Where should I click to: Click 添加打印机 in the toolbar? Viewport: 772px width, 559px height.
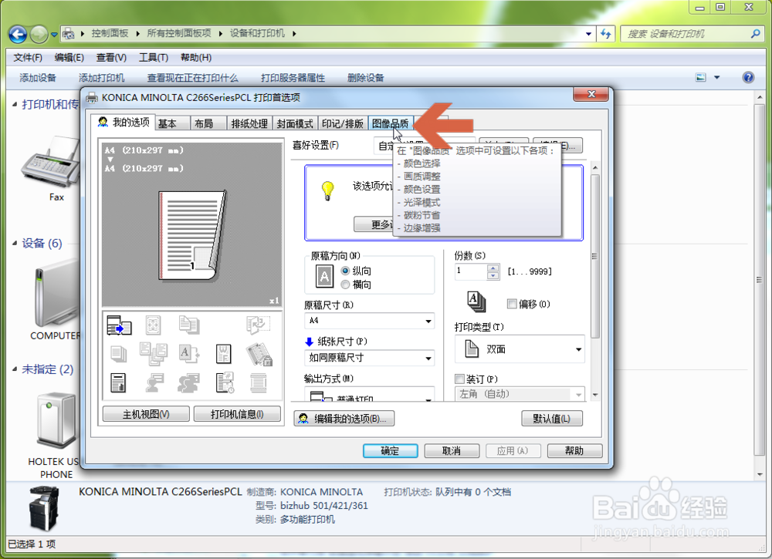tap(101, 78)
